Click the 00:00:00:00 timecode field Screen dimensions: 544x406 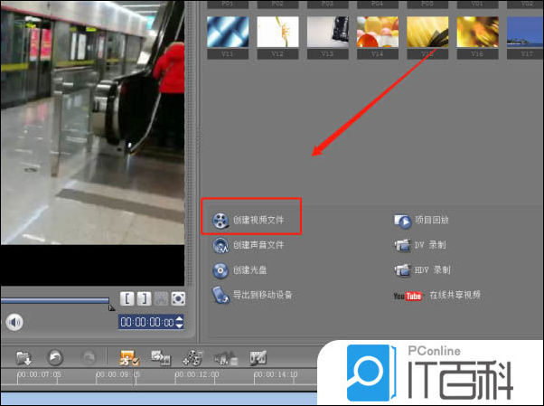tap(147, 322)
